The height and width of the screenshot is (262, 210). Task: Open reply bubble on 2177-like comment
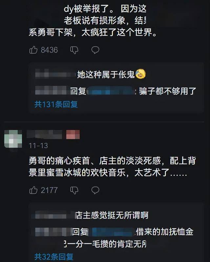(95, 190)
